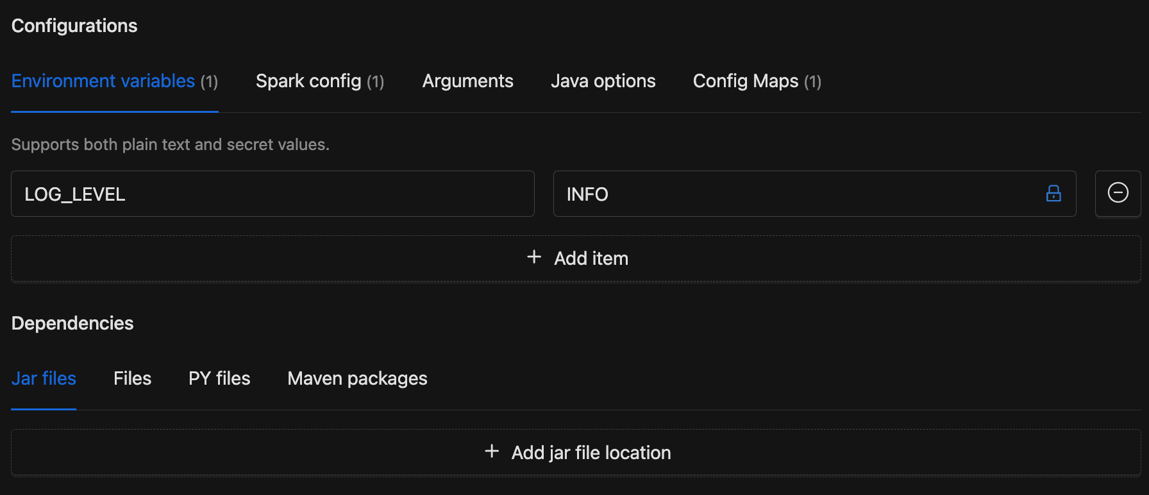Show the Jar files dependencies tab
Screen dimensions: 1149x495
tap(44, 378)
